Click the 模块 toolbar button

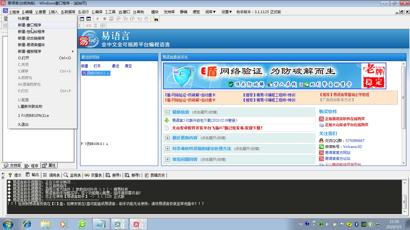click(x=155, y=12)
